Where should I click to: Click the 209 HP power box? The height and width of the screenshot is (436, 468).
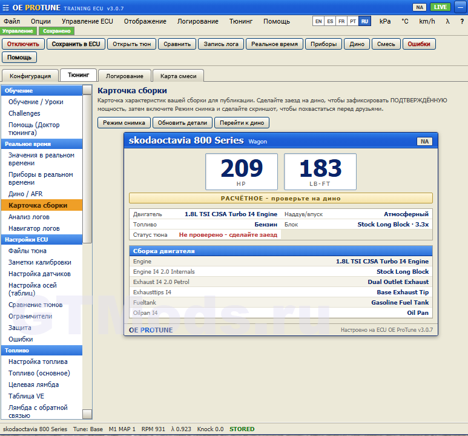click(x=242, y=172)
